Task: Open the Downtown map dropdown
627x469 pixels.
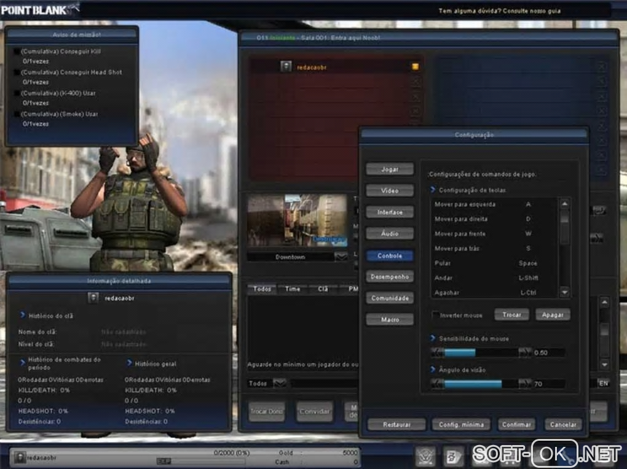Action: pyautogui.click(x=341, y=257)
